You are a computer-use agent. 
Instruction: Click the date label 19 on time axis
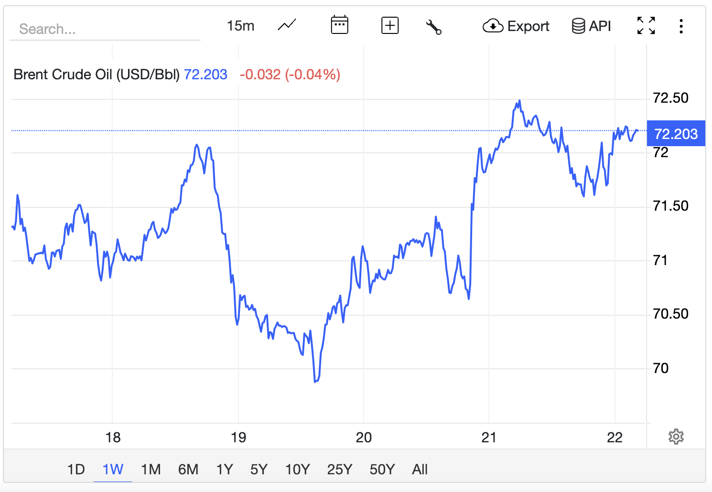[x=238, y=437]
